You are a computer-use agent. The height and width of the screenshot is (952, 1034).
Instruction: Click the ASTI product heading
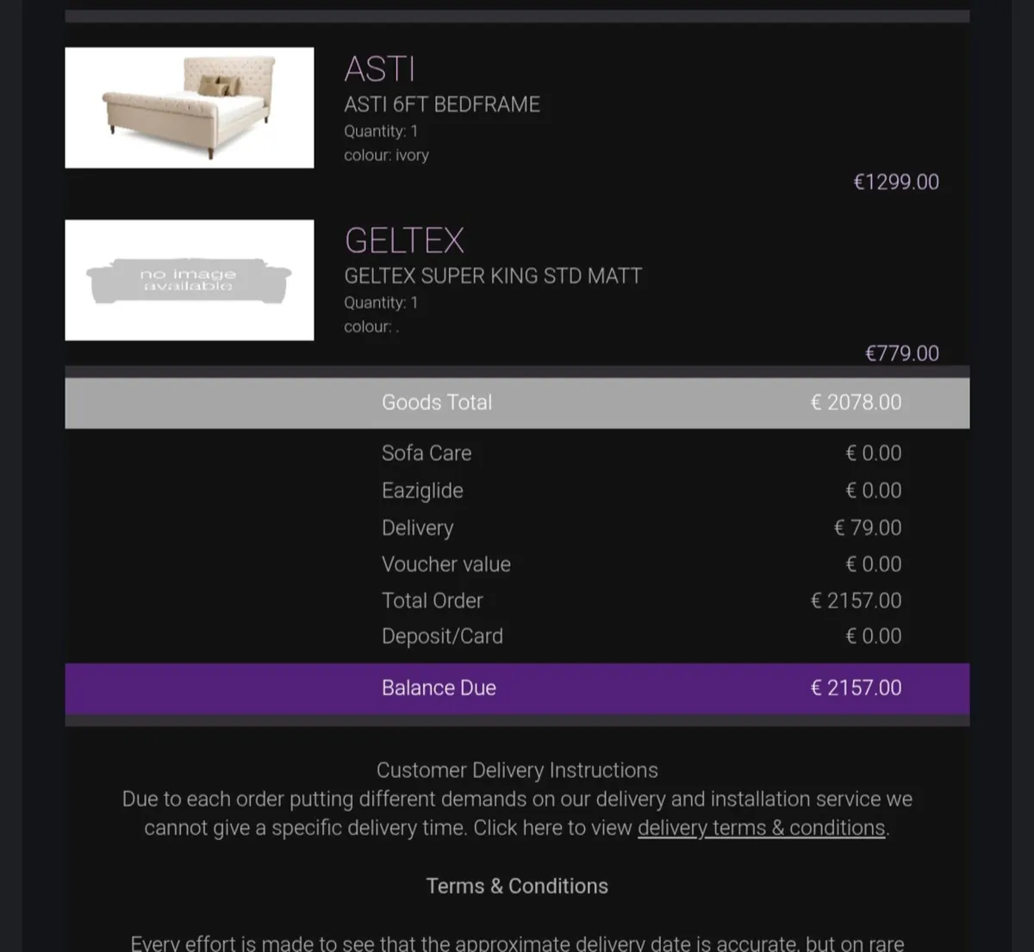tap(380, 69)
